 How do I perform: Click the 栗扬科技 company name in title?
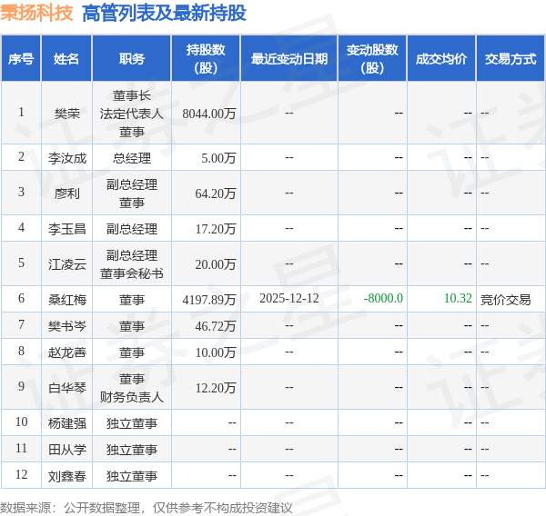tap(37, 13)
